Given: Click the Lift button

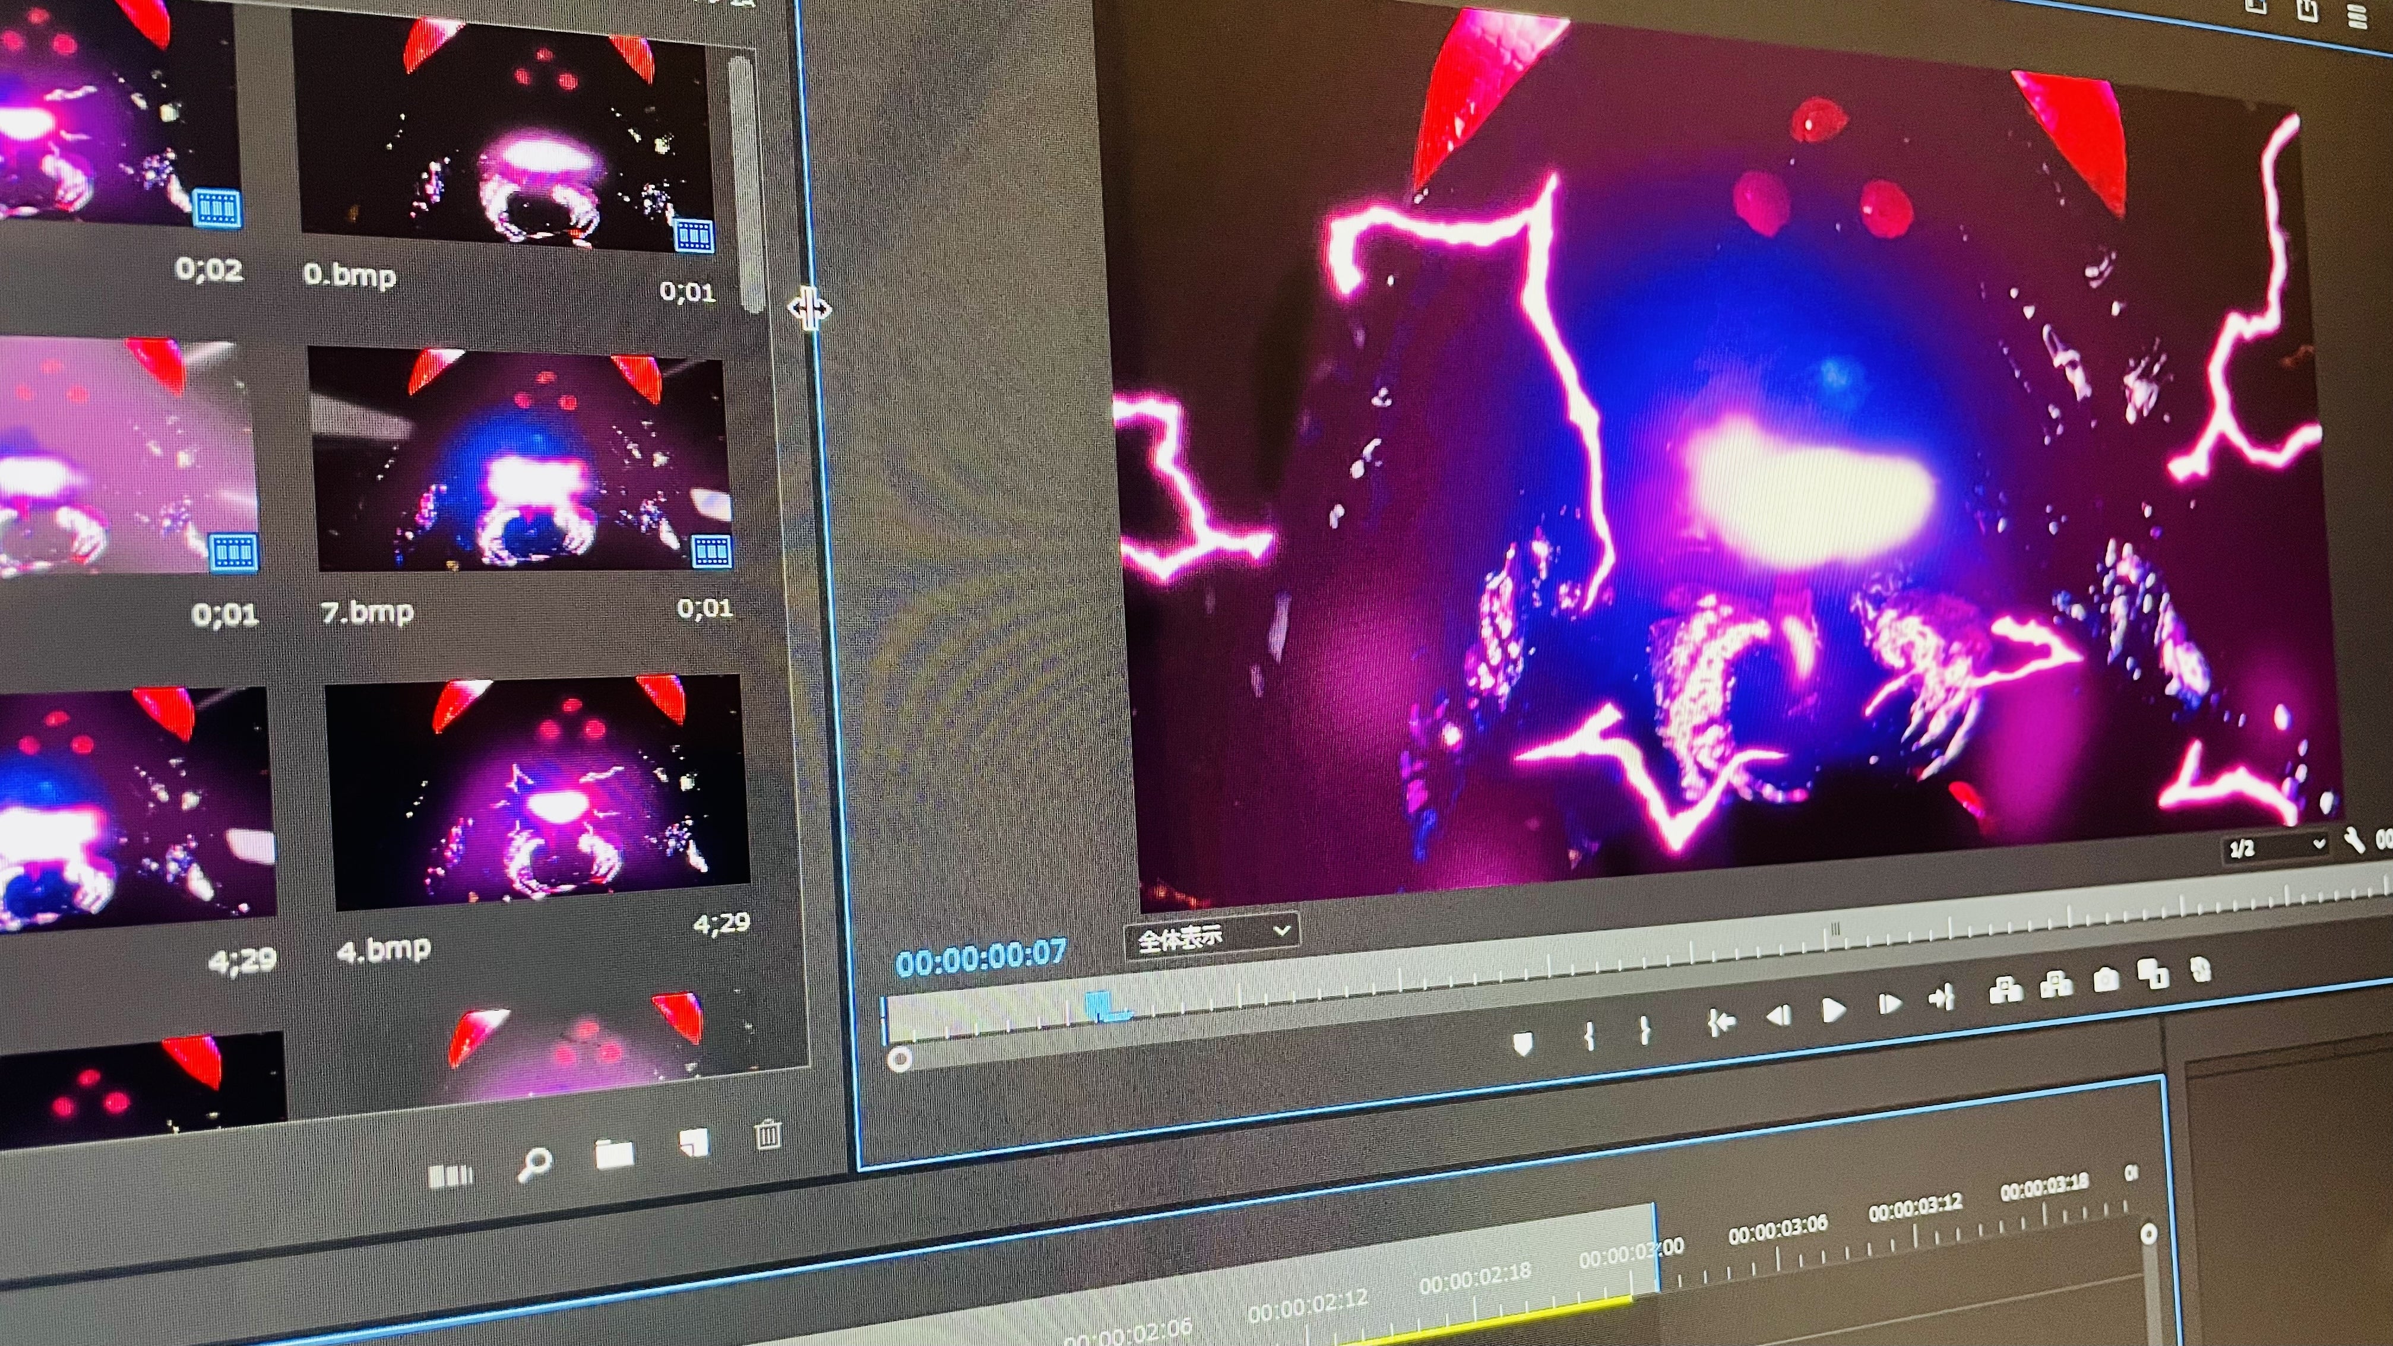Looking at the screenshot, I should 2006,990.
